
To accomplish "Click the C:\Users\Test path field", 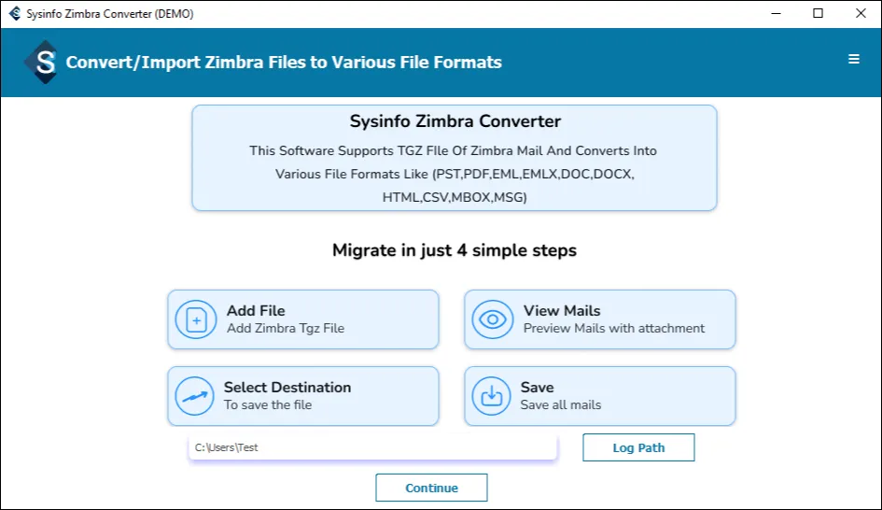I will [372, 447].
